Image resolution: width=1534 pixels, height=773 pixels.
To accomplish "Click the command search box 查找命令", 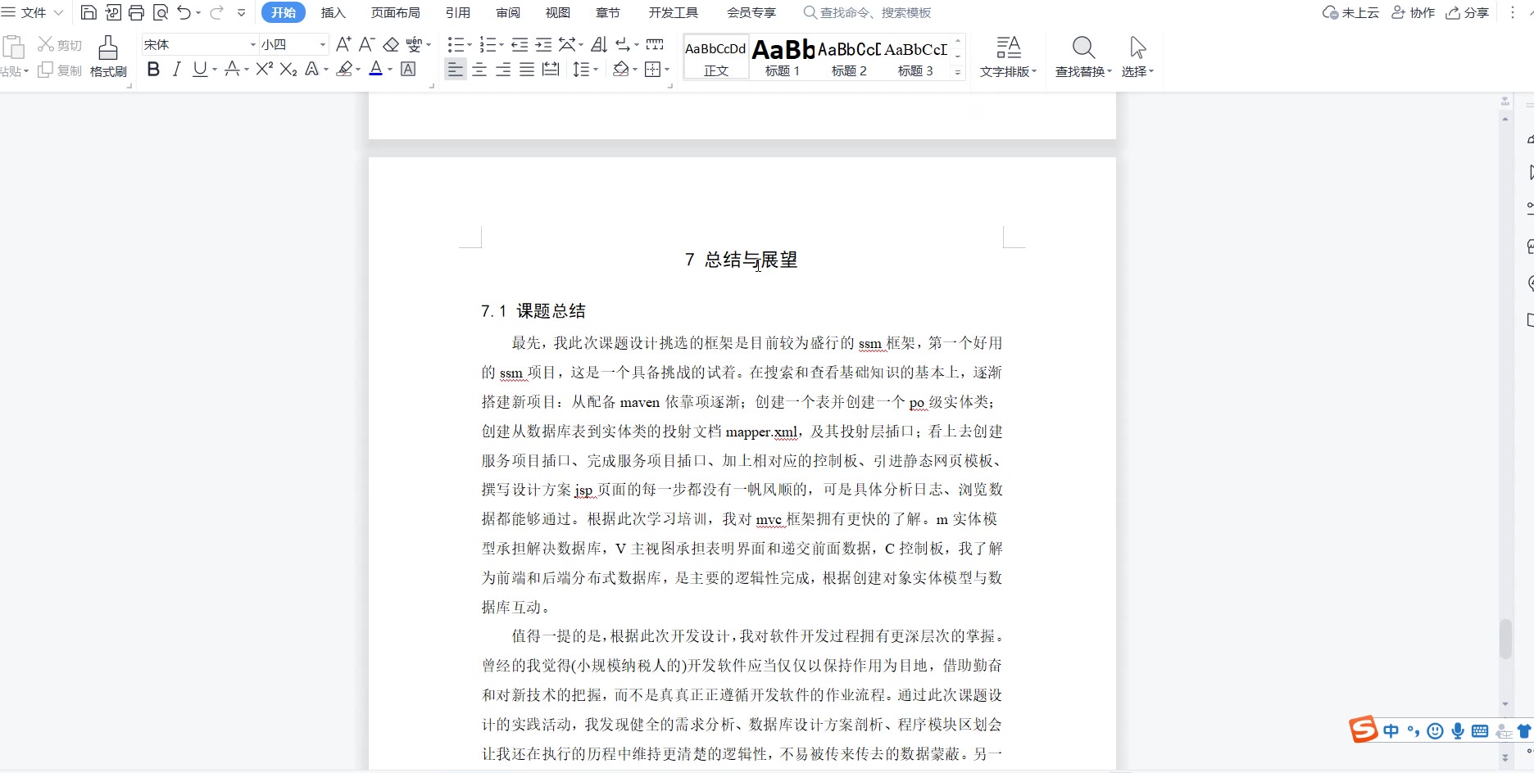I will click(x=868, y=12).
